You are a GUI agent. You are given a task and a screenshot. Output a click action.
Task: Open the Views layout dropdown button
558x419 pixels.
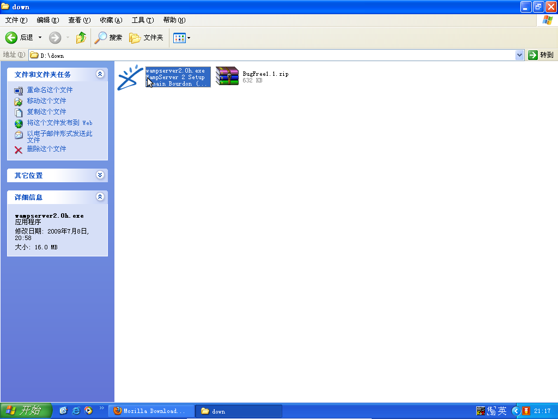pyautogui.click(x=181, y=38)
